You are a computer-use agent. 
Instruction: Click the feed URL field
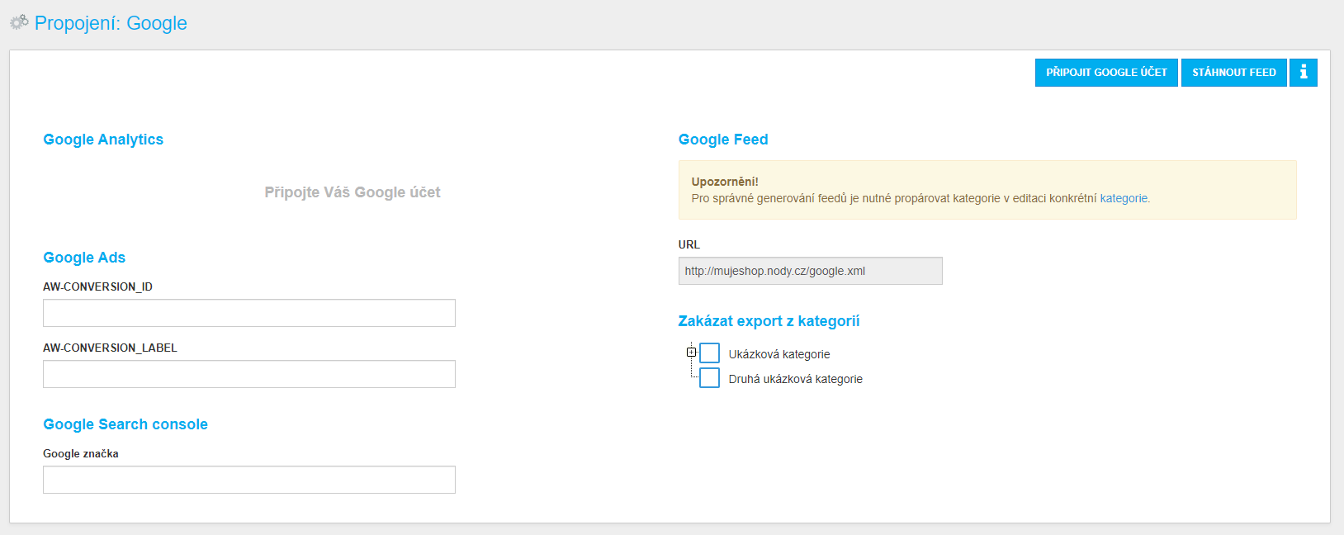coord(810,271)
